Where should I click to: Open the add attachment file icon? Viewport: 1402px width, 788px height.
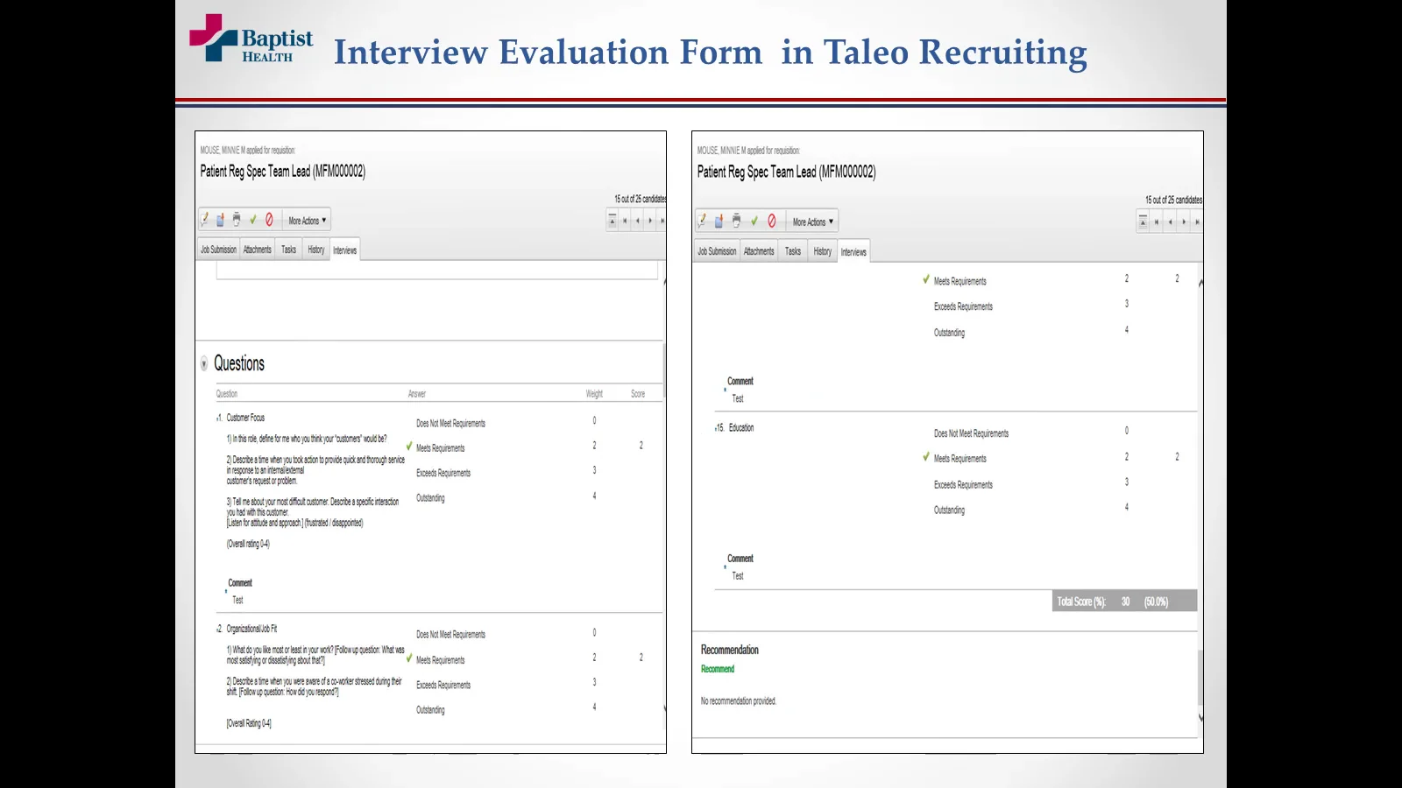click(x=219, y=219)
